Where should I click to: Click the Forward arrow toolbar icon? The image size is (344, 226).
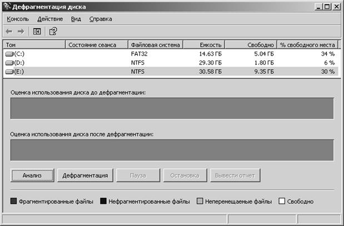point(21,32)
